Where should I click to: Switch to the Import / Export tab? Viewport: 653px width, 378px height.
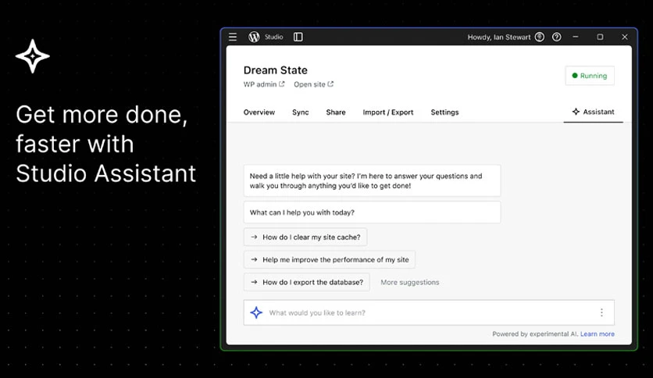click(387, 112)
